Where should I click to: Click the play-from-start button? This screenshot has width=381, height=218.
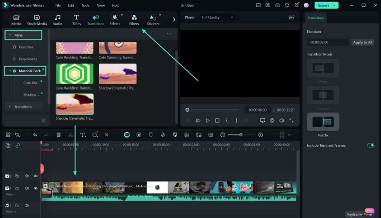[198, 120]
